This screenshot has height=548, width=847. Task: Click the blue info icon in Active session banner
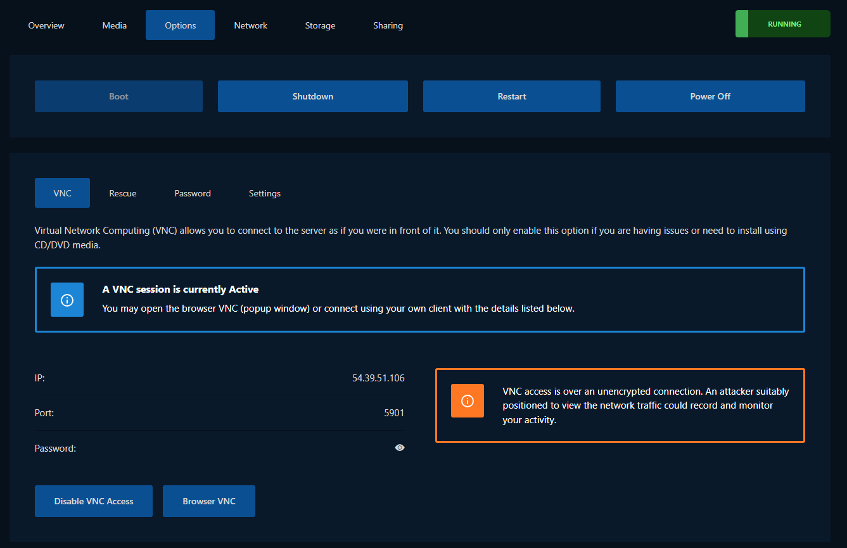[67, 300]
